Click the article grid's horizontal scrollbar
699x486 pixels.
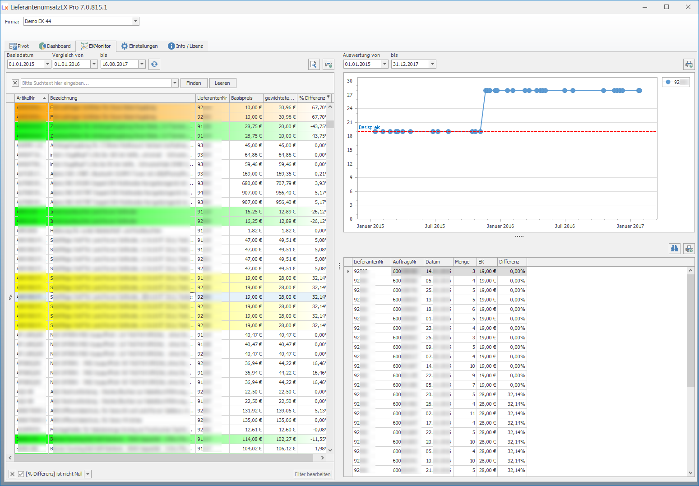tap(162, 458)
